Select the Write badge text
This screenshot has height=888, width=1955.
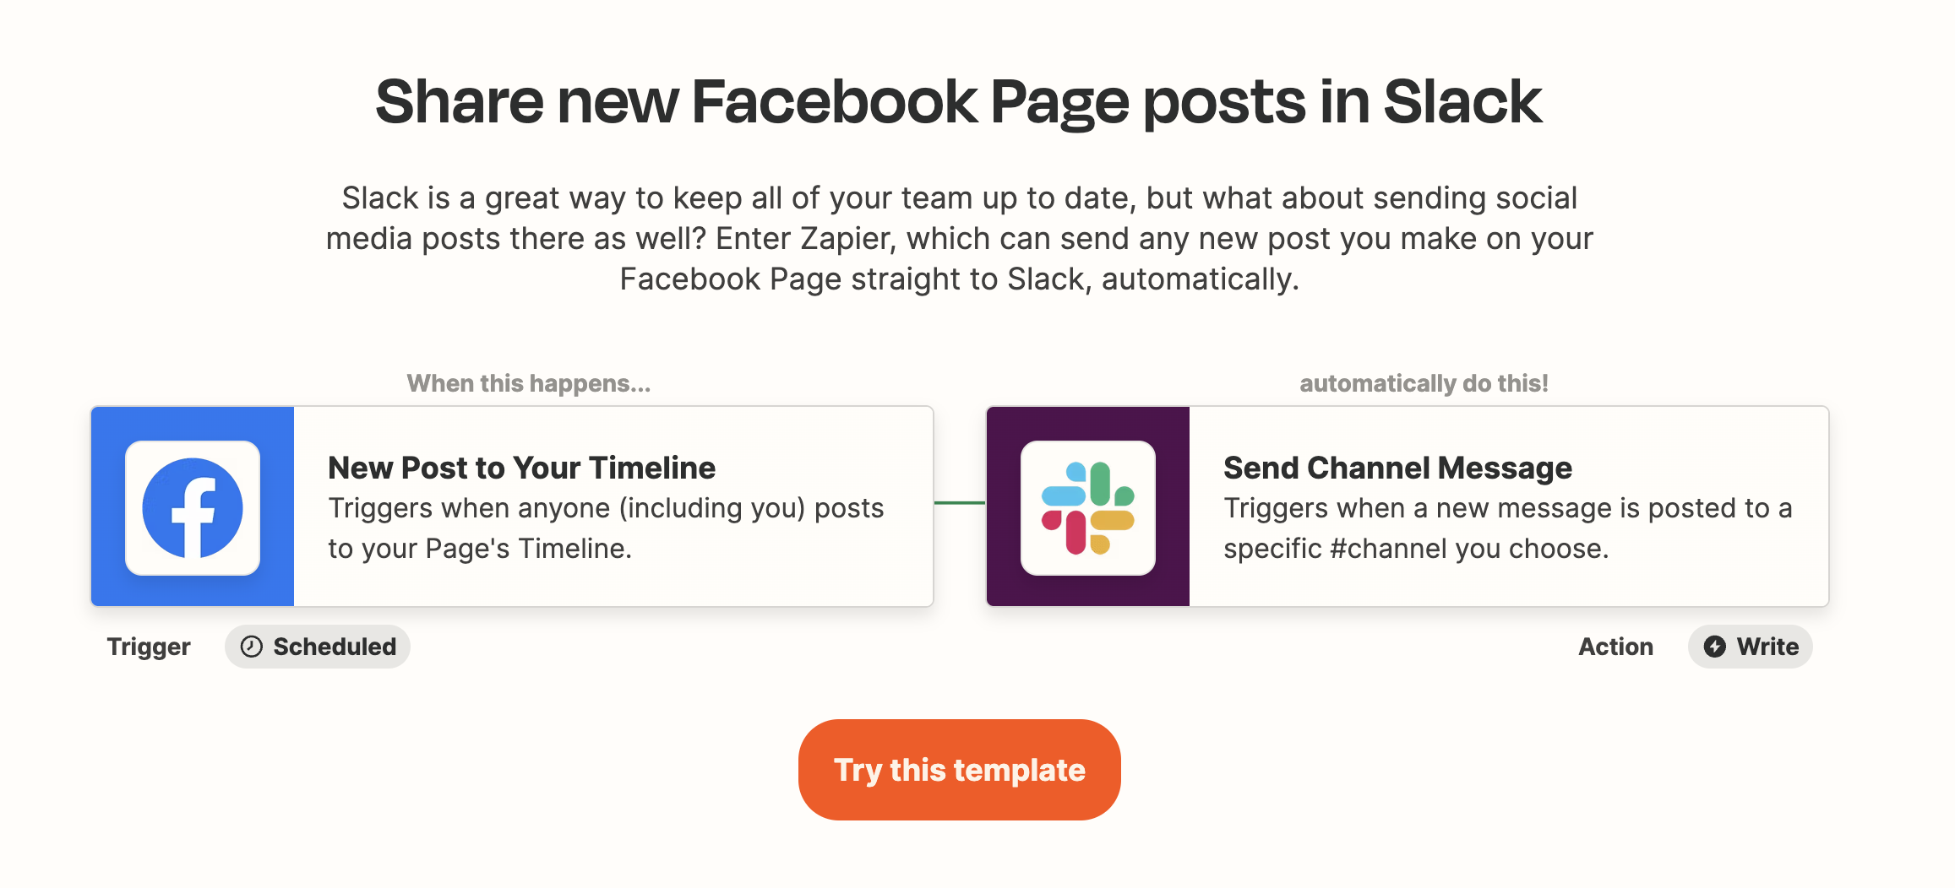coord(1767,647)
